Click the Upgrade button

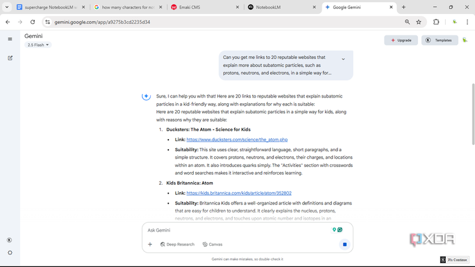pos(401,40)
